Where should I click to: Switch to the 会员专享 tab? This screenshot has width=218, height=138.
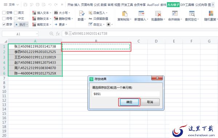click(x=140, y=5)
